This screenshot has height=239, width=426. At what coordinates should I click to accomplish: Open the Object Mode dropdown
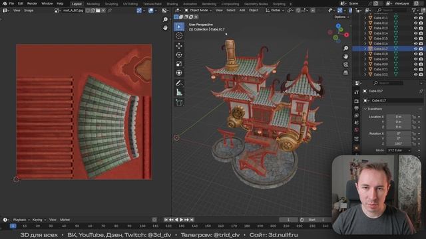(x=198, y=11)
